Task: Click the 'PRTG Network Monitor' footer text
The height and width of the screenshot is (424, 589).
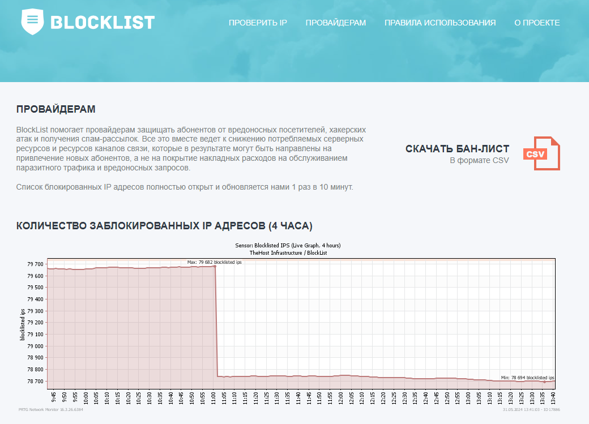Action: (x=51, y=409)
